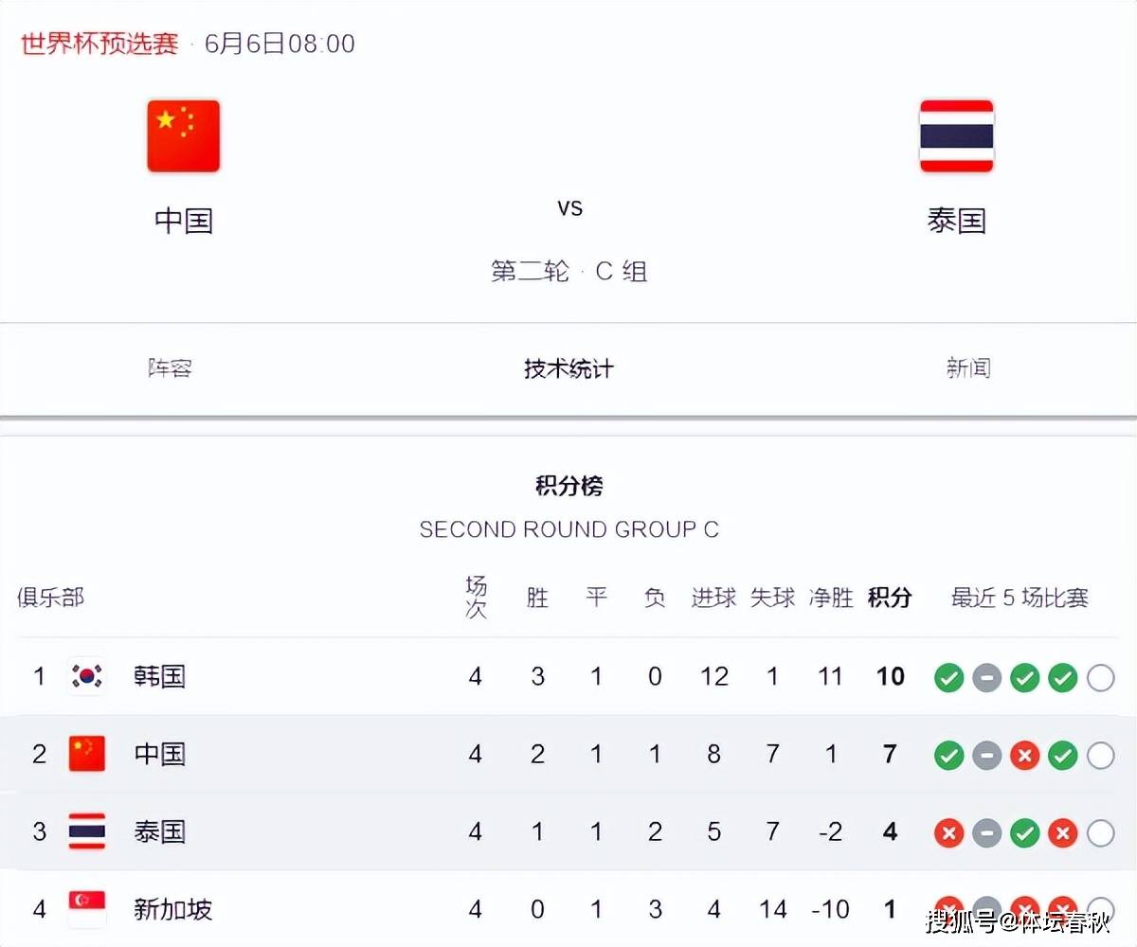This screenshot has height=947, width=1137.
Task: Click the 世界杯预选赛 competition link
Action: pos(99,44)
